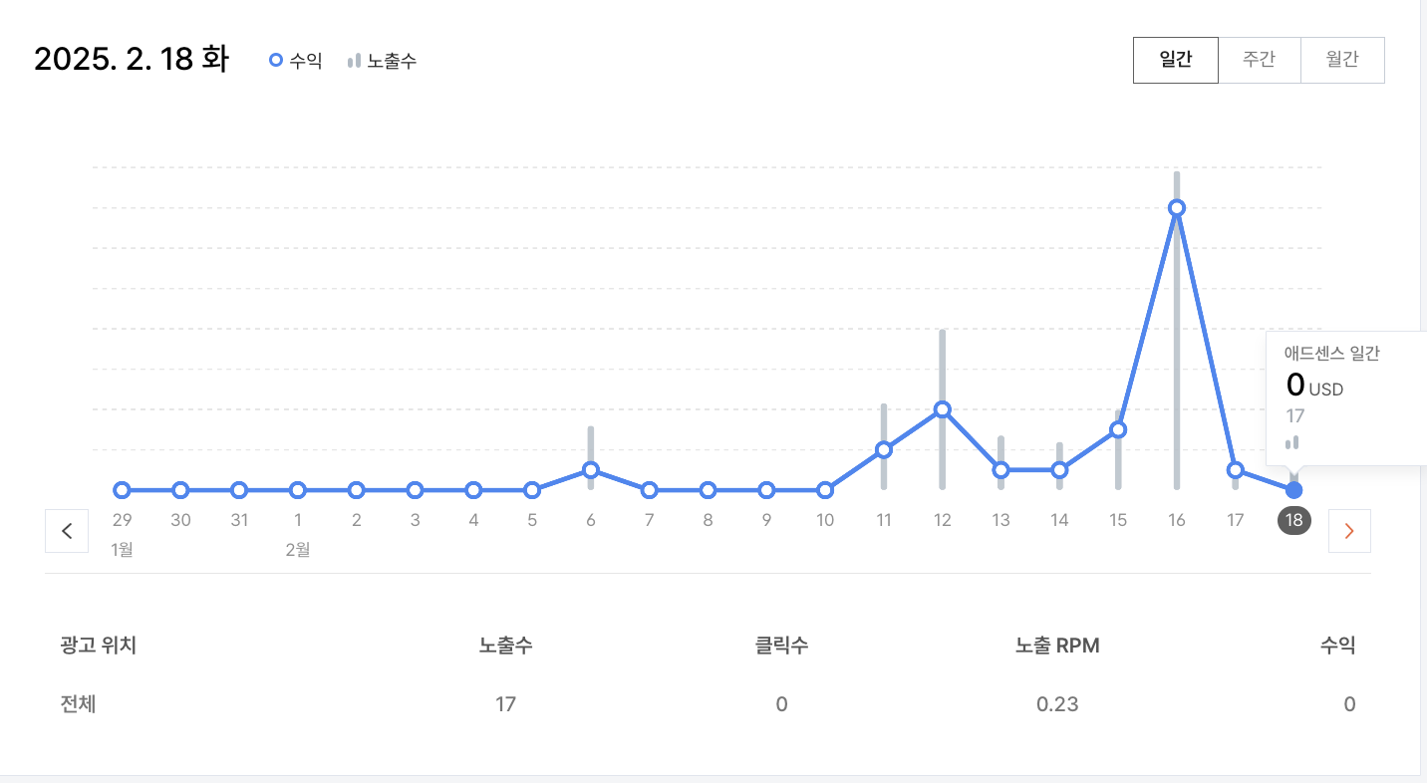1427x783 pixels.
Task: Click the 광고 위치 column header
Action: pos(98,646)
